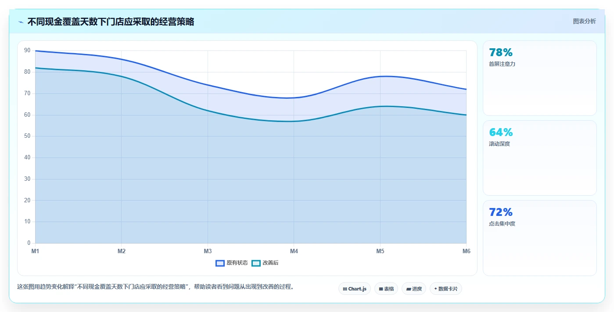Click the M4 axis label
The width and height of the screenshot is (614, 312).
coord(294,251)
